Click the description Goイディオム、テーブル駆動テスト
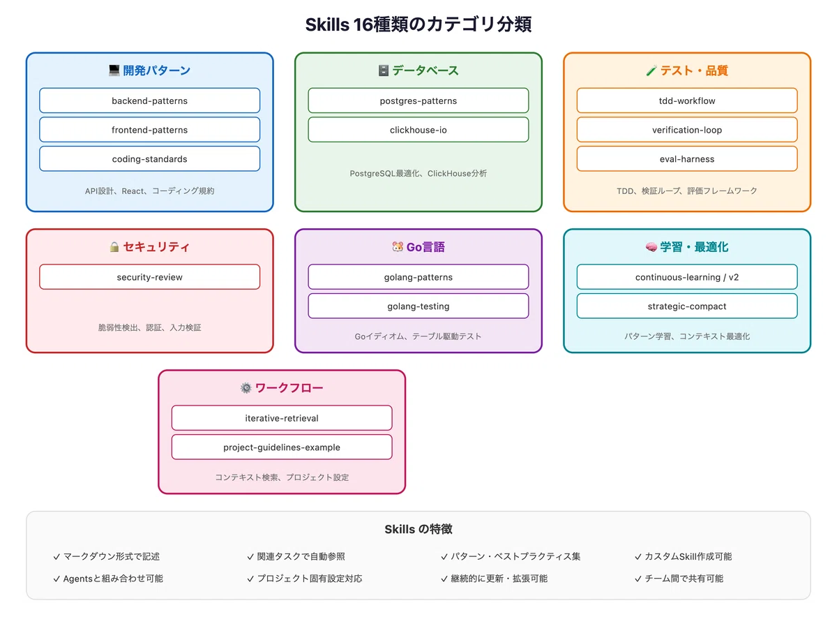The image size is (837, 617). click(418, 336)
